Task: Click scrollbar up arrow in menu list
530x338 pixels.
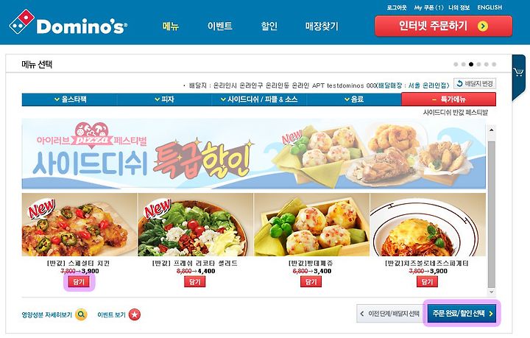Action: tap(492, 130)
